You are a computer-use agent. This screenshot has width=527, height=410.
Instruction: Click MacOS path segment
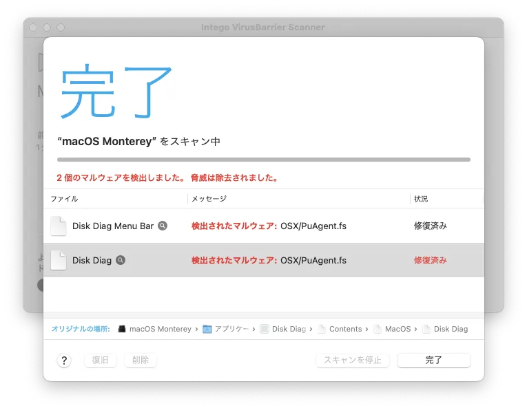pos(398,329)
